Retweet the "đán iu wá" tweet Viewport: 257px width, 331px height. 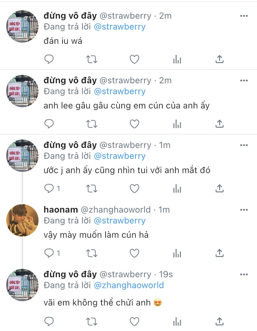click(x=92, y=59)
